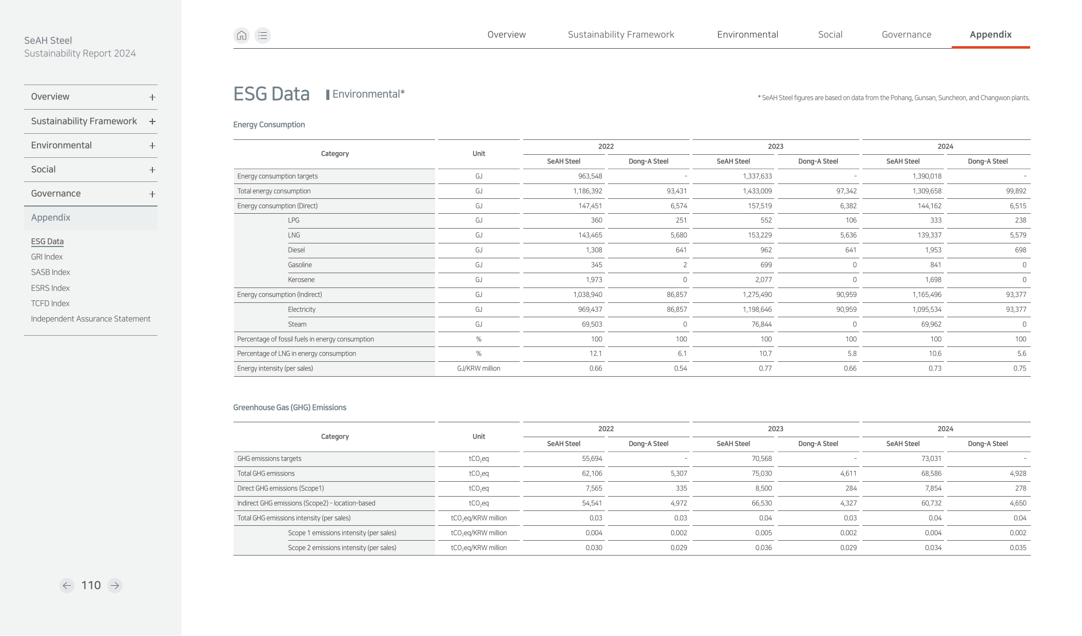Image resolution: width=1082 pixels, height=636 pixels.
Task: Select the GJ/KRW million unit cell
Action: pyautogui.click(x=479, y=368)
